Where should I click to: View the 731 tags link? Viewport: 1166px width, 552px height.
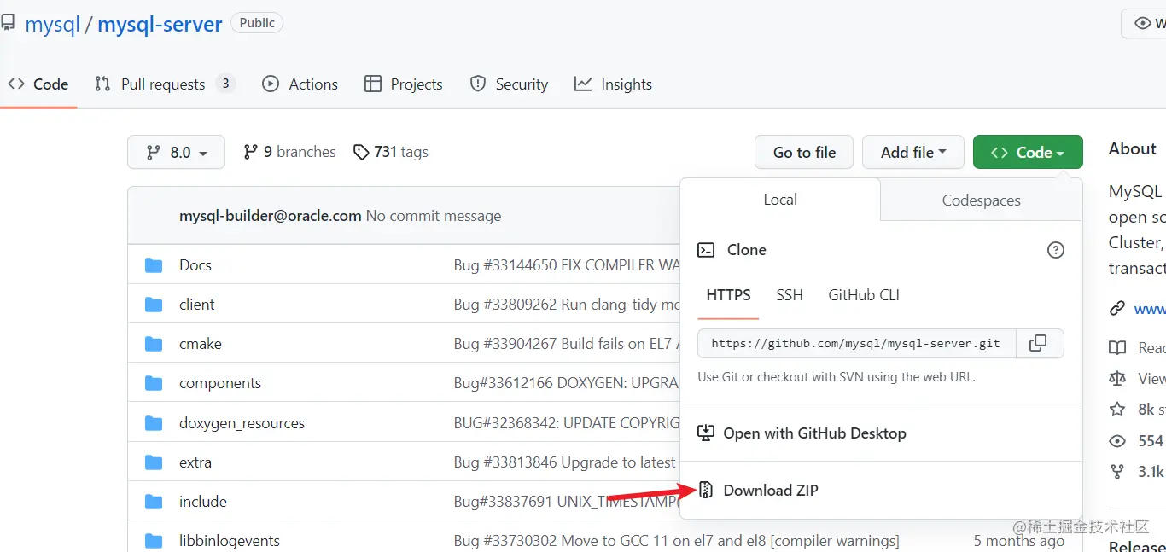tap(391, 152)
